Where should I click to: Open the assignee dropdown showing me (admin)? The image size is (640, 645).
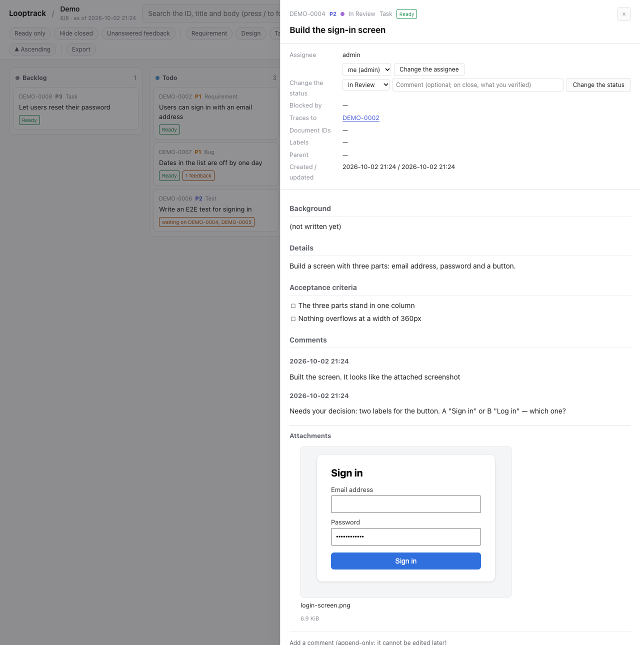click(366, 69)
